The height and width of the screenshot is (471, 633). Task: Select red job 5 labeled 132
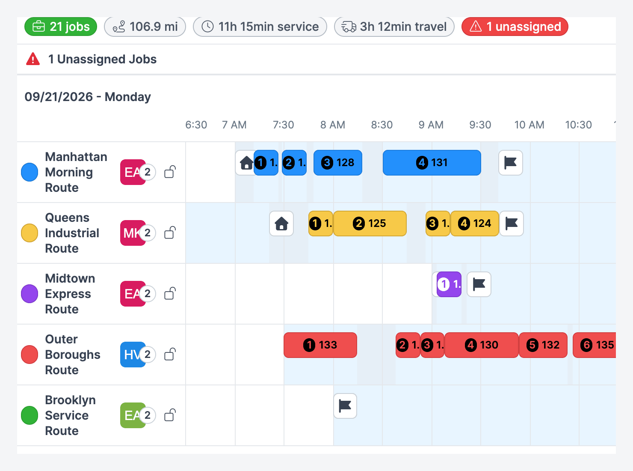coord(543,345)
